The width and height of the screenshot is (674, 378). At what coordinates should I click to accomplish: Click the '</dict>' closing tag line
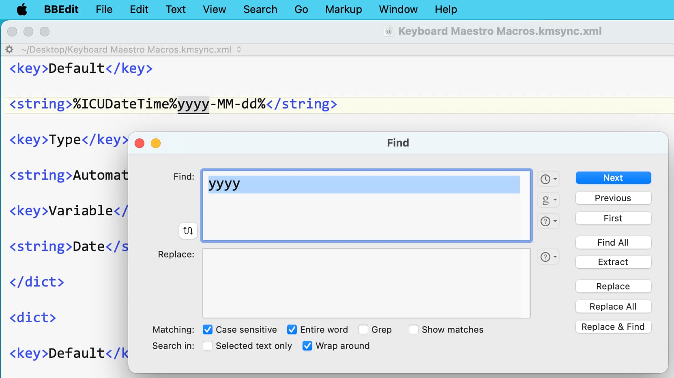coord(37,282)
